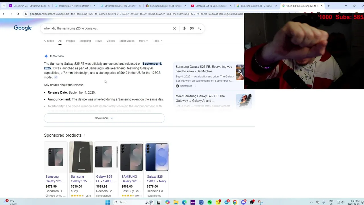Click the microphone icon in system tray
The image size is (364, 205).
click(x=324, y=202)
